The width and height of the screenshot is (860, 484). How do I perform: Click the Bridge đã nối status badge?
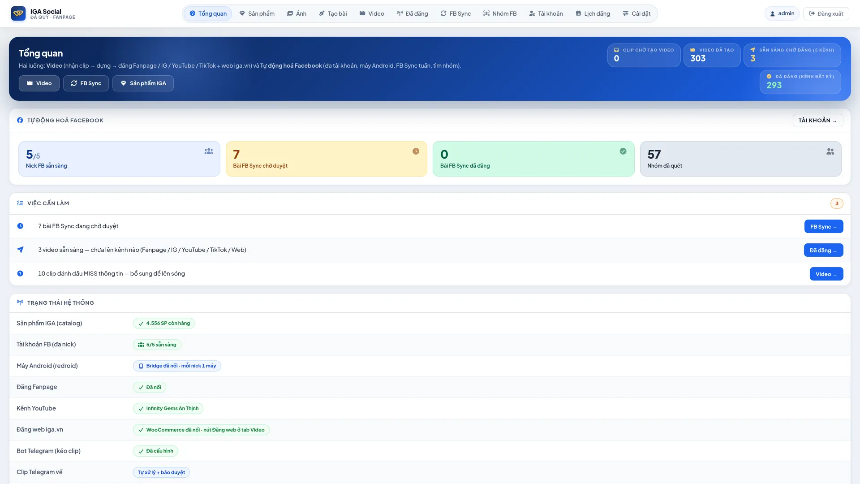pyautogui.click(x=177, y=366)
